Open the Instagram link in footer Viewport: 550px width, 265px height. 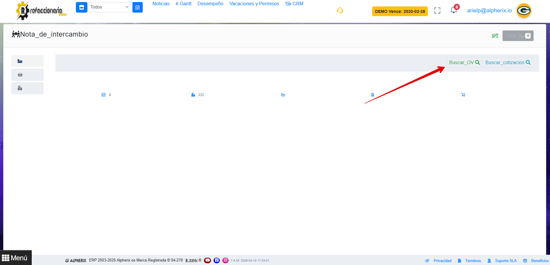[225, 260]
